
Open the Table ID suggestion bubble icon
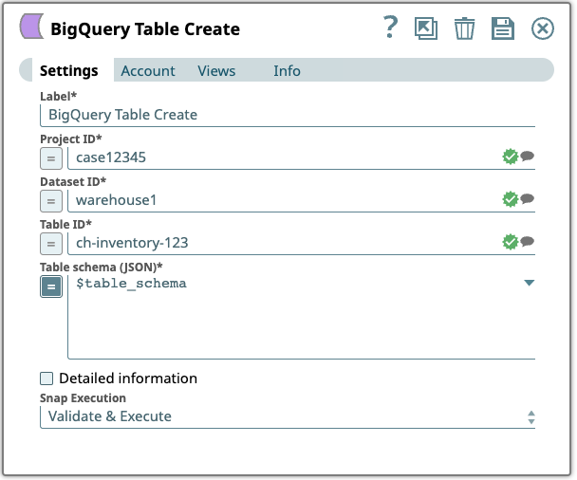point(528,241)
